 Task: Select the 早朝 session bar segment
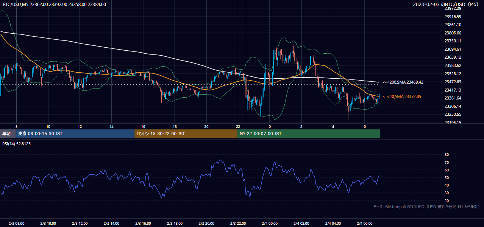pos(8,134)
